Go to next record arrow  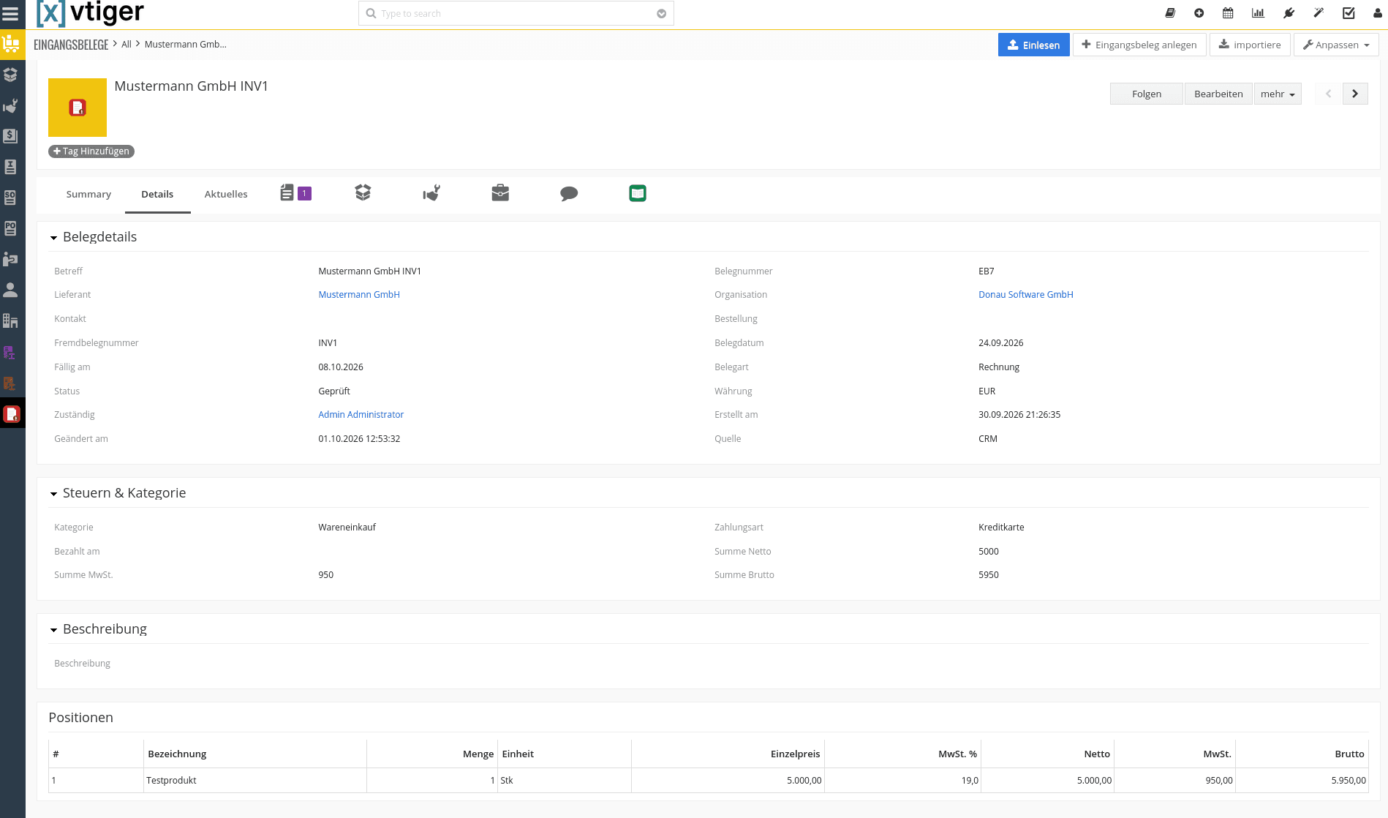coord(1355,94)
